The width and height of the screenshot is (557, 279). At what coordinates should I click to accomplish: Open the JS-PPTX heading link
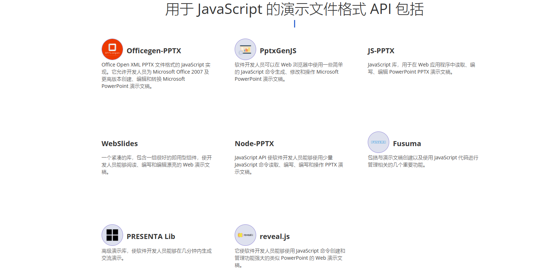pyautogui.click(x=381, y=51)
